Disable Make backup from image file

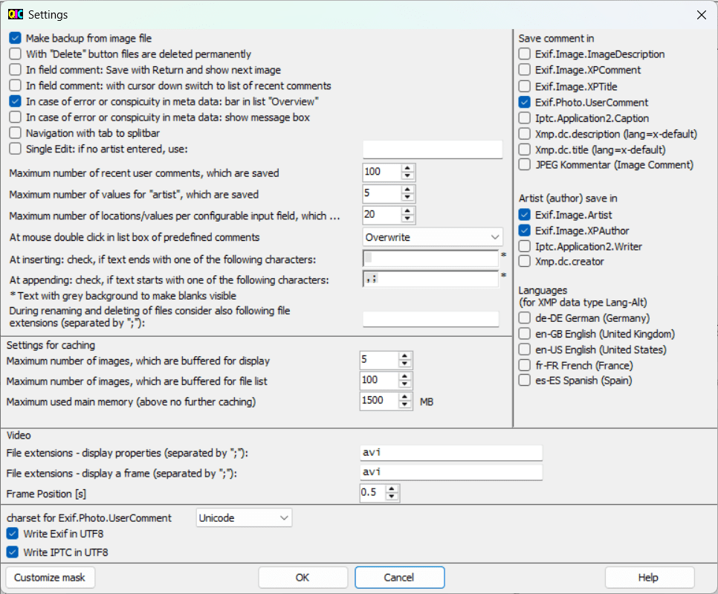coord(15,38)
